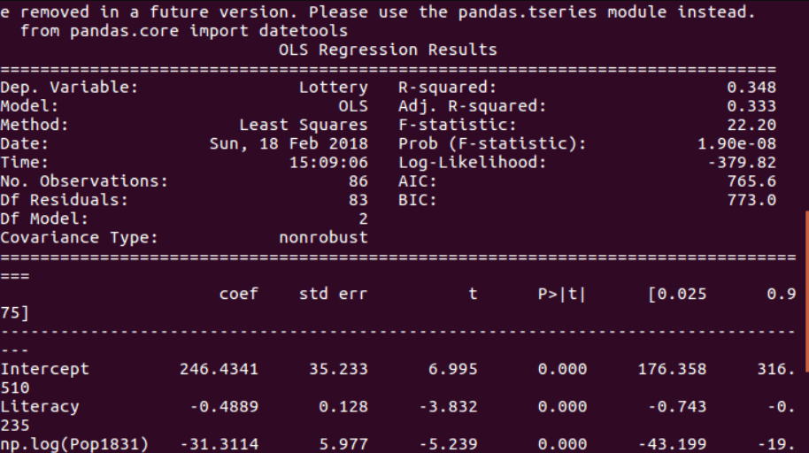
Task: Click the Literacy row label
Action: tap(40, 407)
